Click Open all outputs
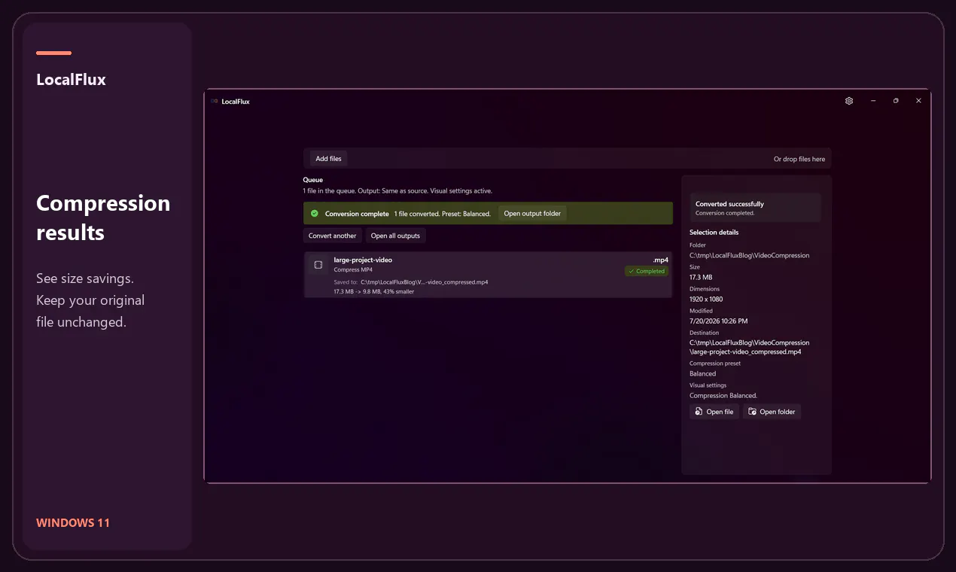Image resolution: width=956 pixels, height=572 pixels. (396, 236)
